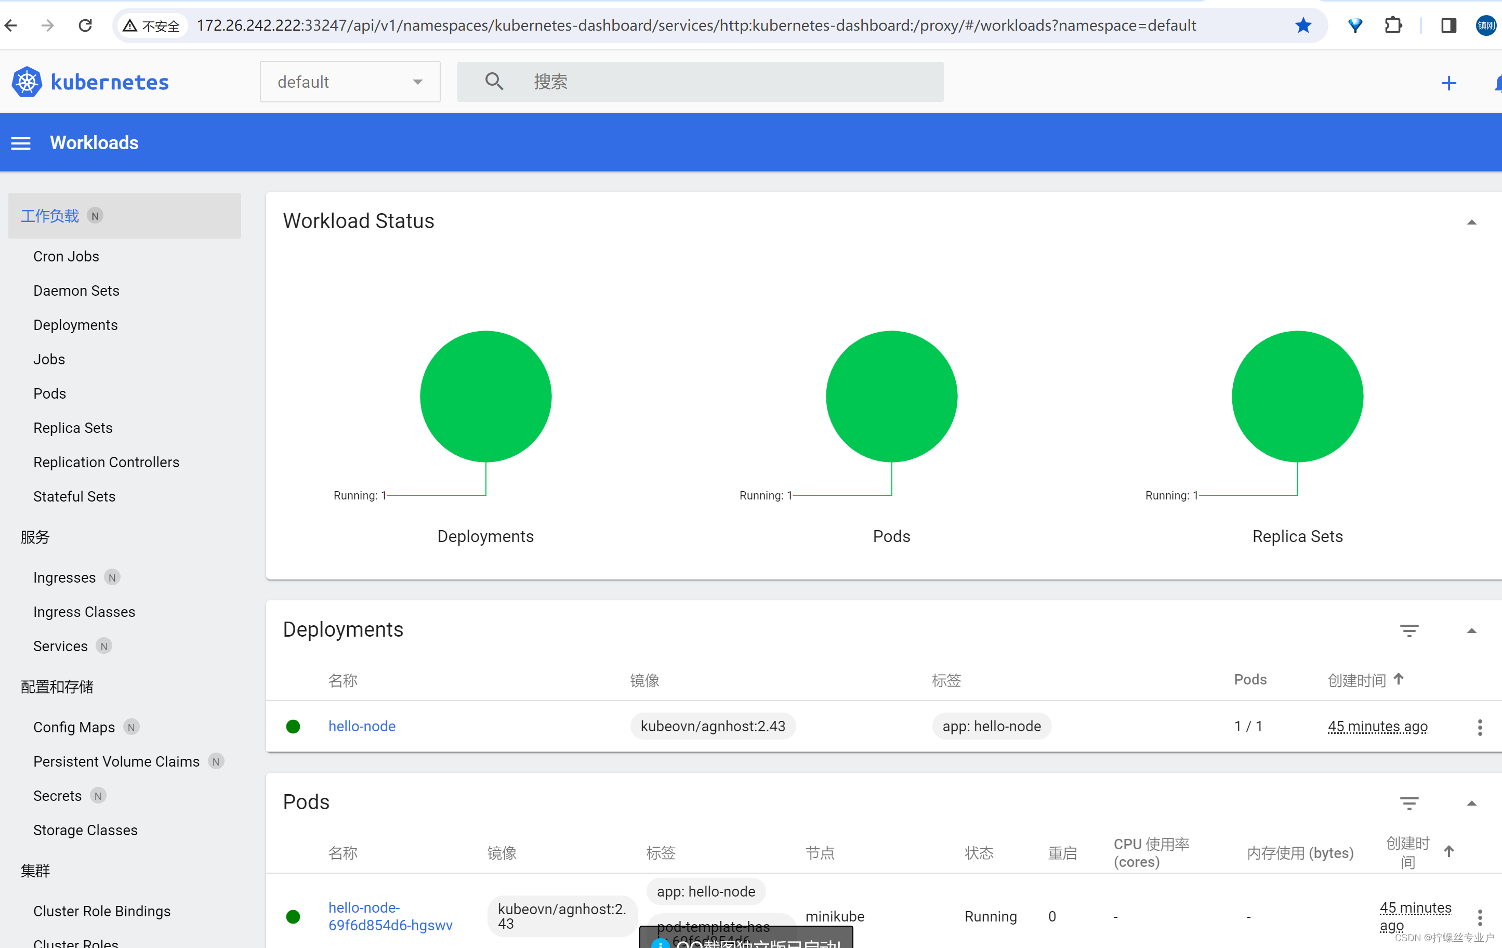
Task: Click the Kubernetes dashboard logo icon
Action: (x=28, y=83)
